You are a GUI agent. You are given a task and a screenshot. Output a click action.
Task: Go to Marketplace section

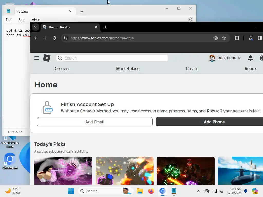128,68
